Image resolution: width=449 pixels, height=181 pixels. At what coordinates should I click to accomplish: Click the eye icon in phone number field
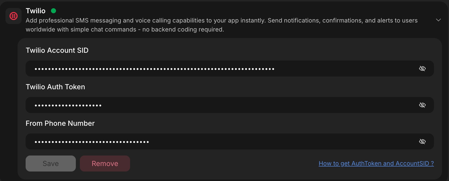tap(422, 141)
